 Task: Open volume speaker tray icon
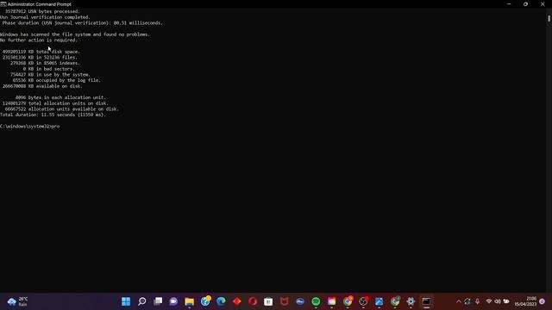(x=498, y=301)
